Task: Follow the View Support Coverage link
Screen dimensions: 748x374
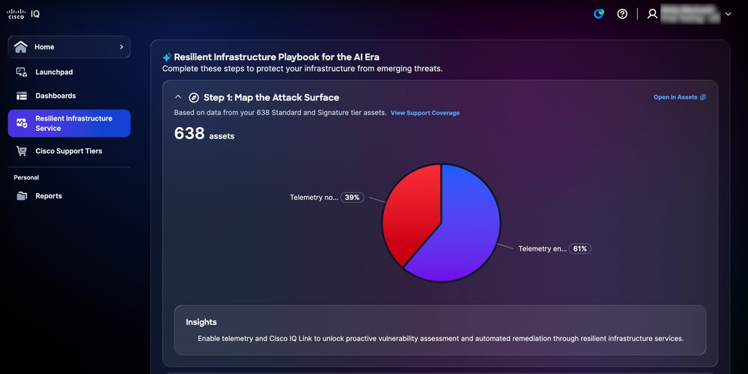Action: [x=425, y=113]
